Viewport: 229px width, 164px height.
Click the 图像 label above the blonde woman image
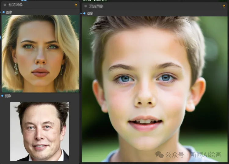pyautogui.click(x=9, y=12)
